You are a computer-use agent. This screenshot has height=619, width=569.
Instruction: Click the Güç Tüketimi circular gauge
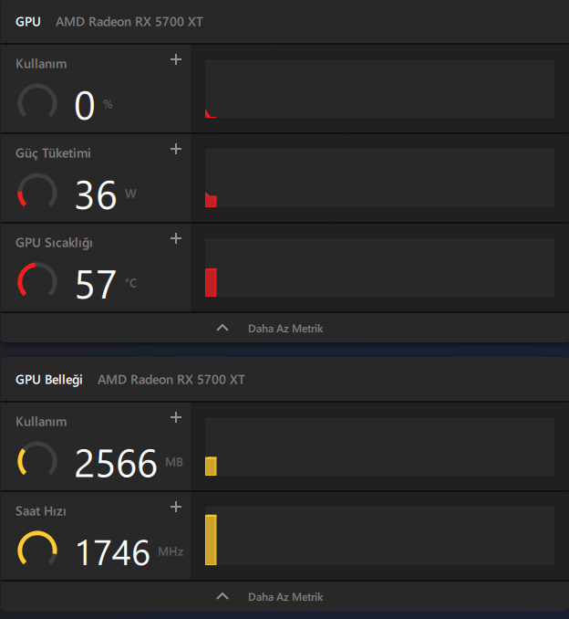(x=37, y=193)
